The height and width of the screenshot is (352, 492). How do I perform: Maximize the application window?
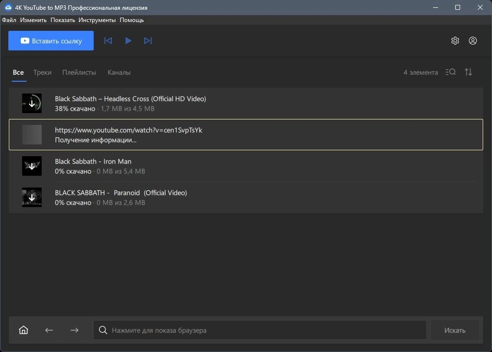tap(458, 7)
